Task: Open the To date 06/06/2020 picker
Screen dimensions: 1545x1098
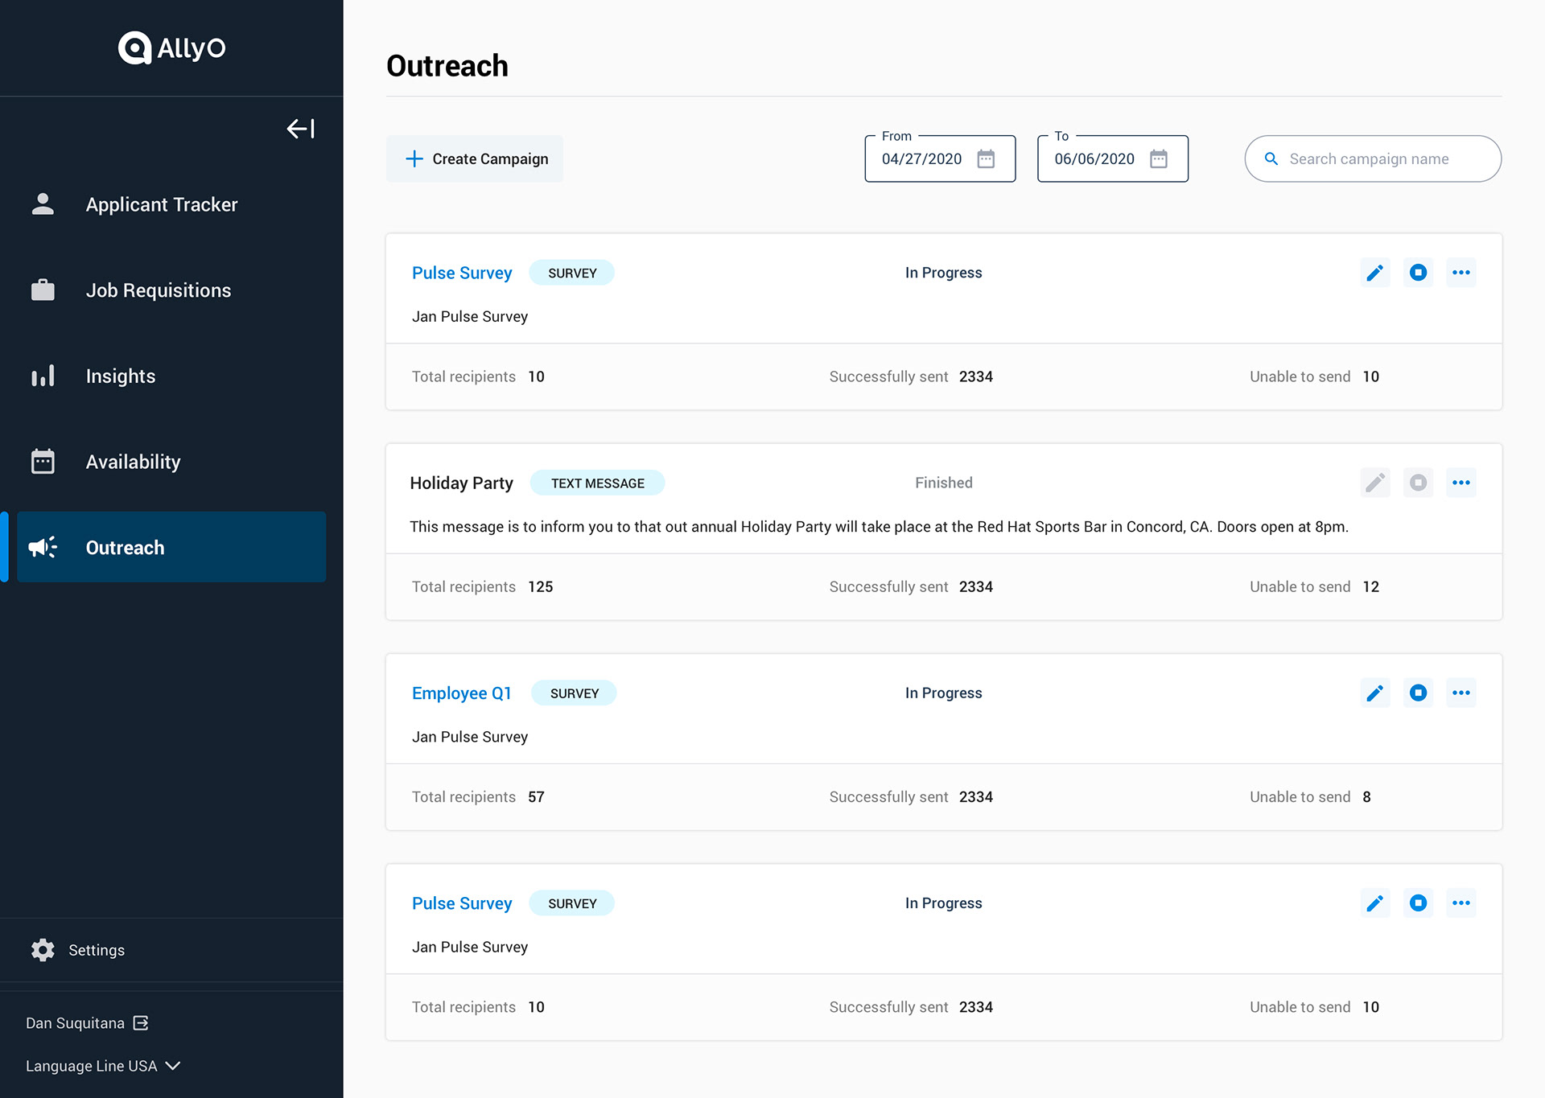Action: coord(1094,159)
